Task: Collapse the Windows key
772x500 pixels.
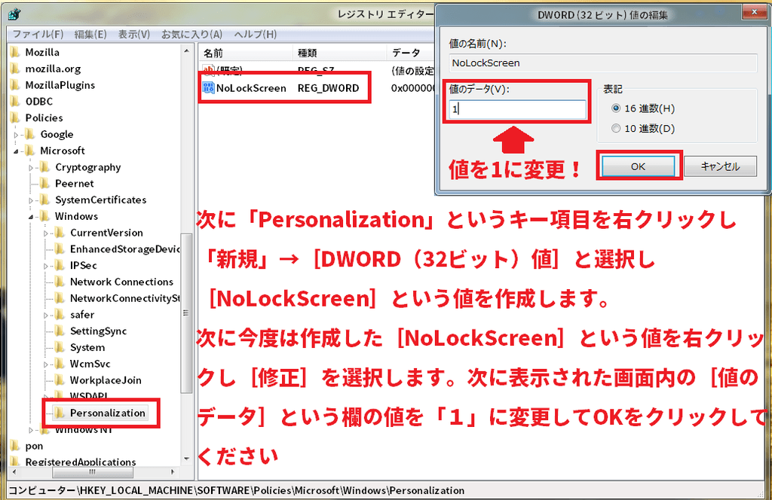Action: click(x=30, y=217)
